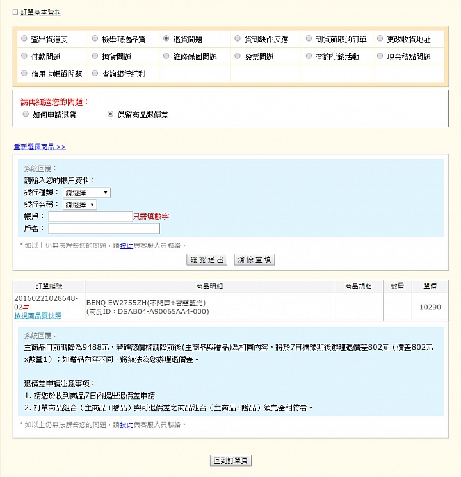The width and height of the screenshot is (461, 477).
Task: Select the 退貨問題 radio button
Action: coord(166,38)
